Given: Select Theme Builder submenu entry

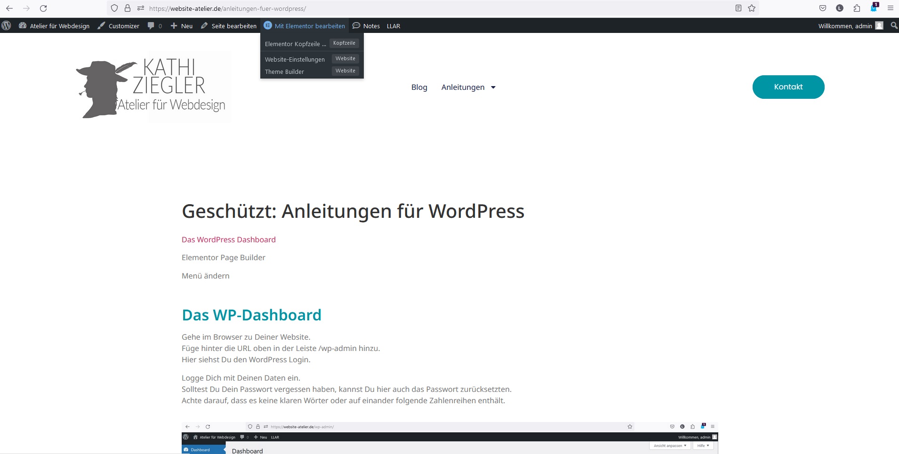Looking at the screenshot, I should pyautogui.click(x=312, y=72).
